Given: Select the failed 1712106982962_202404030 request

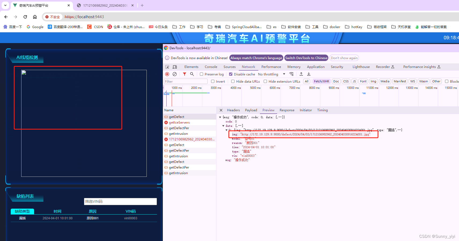Looking at the screenshot, I should click(190, 139).
